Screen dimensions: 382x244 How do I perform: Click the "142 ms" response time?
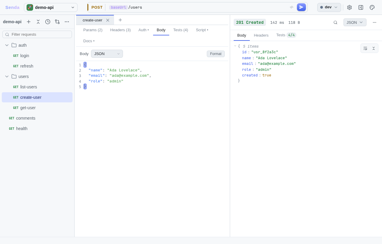click(277, 23)
